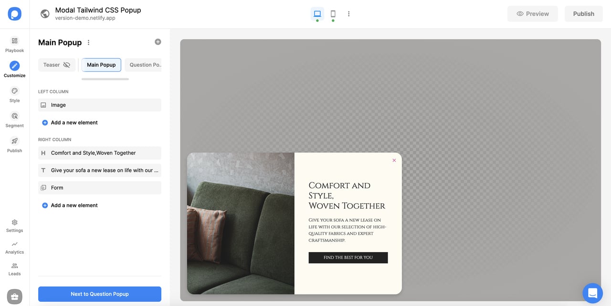611x306 pixels.
Task: Select the popup headline text in canvas
Action: click(347, 196)
